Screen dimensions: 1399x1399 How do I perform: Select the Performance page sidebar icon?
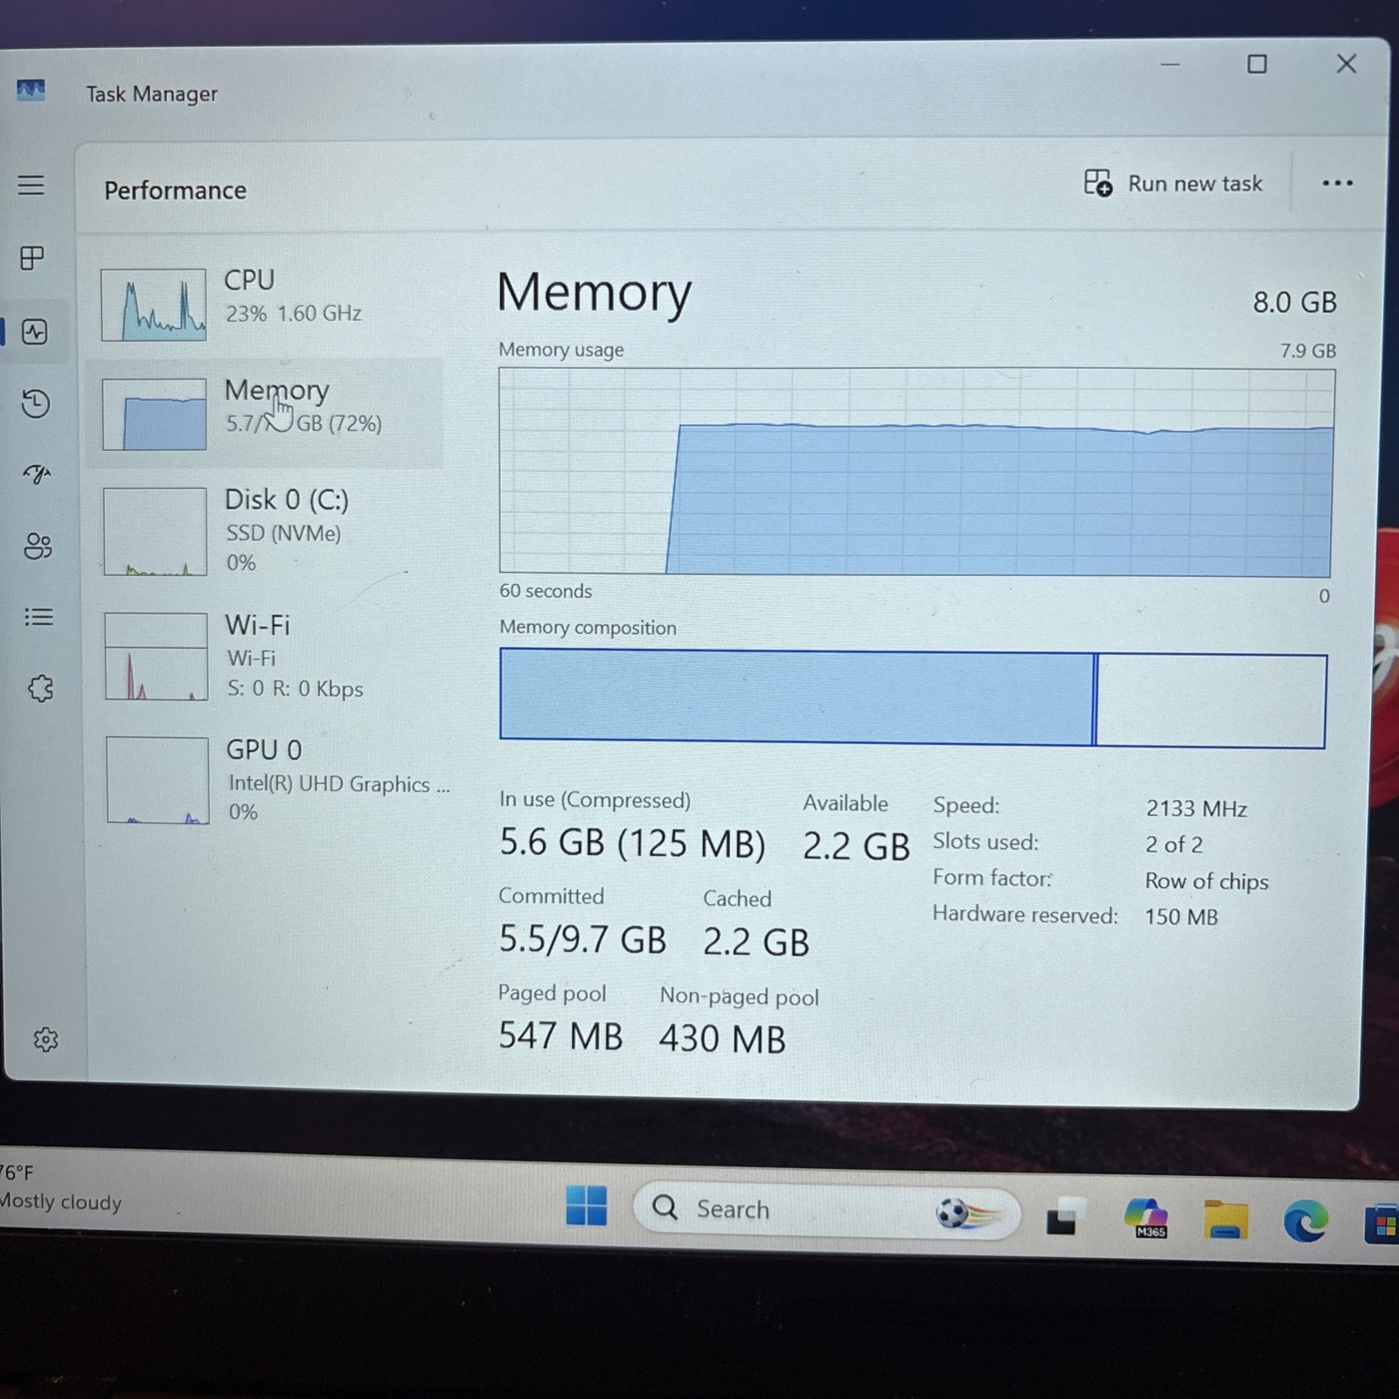point(35,332)
